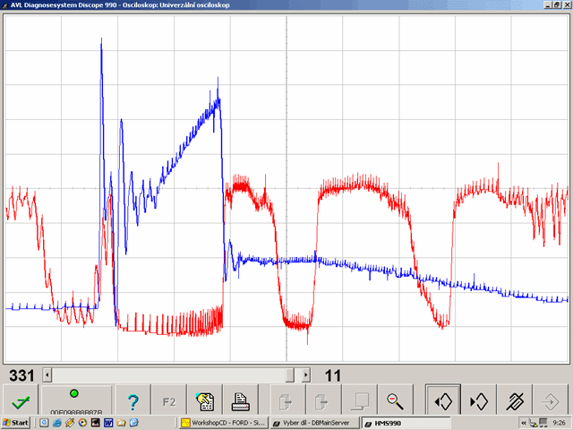The image size is (573, 430).
Task: Select the left-arrow diamond cursor tool
Action: [x=443, y=400]
